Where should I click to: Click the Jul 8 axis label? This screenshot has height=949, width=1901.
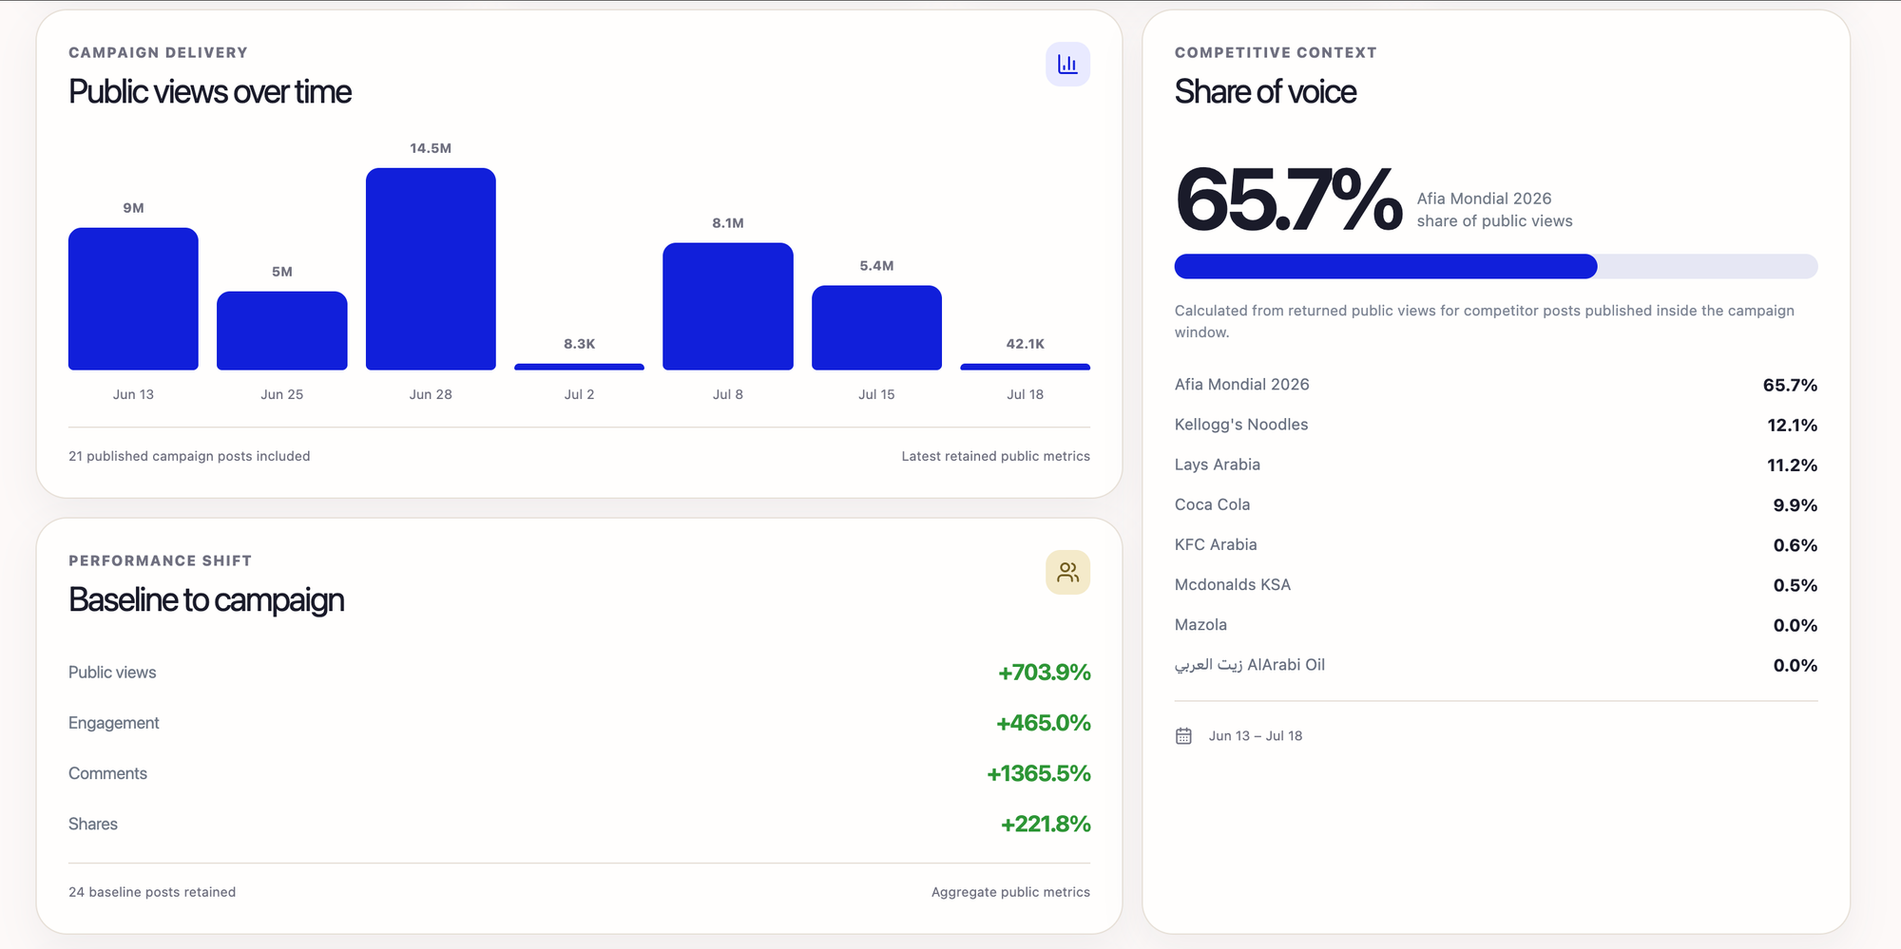tap(728, 394)
